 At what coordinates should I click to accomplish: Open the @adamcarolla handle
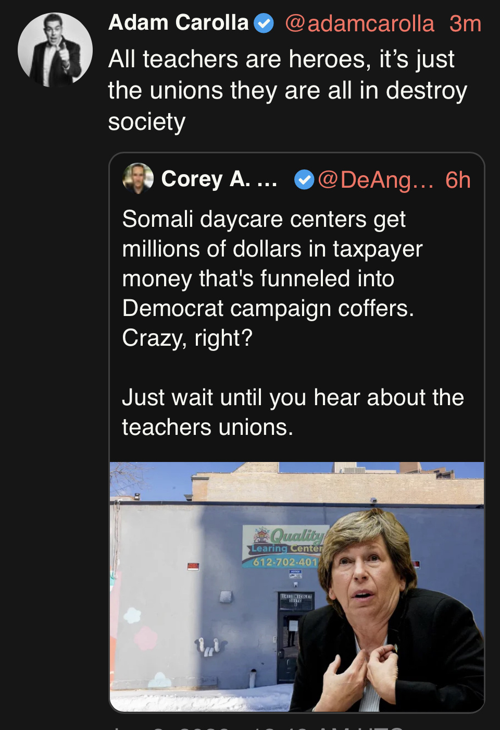click(359, 24)
